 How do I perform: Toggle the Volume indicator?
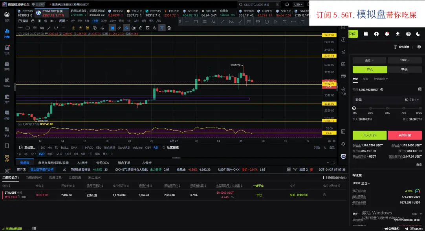pos(137,147)
